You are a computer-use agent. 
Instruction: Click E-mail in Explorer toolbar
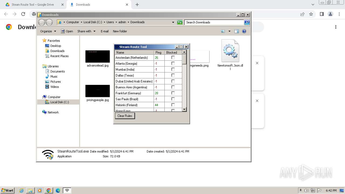(x=105, y=31)
